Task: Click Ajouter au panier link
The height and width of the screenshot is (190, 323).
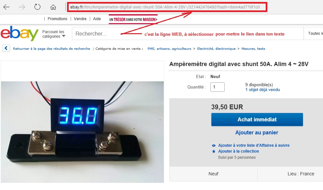Action: tap(257, 132)
